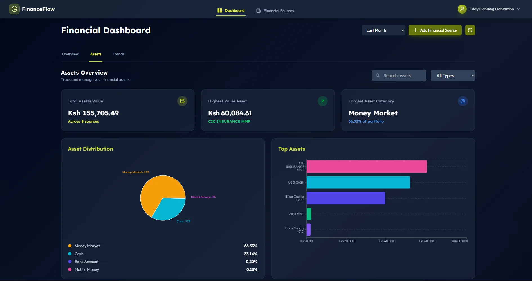Click the orange Money Market legend dot

point(70,246)
